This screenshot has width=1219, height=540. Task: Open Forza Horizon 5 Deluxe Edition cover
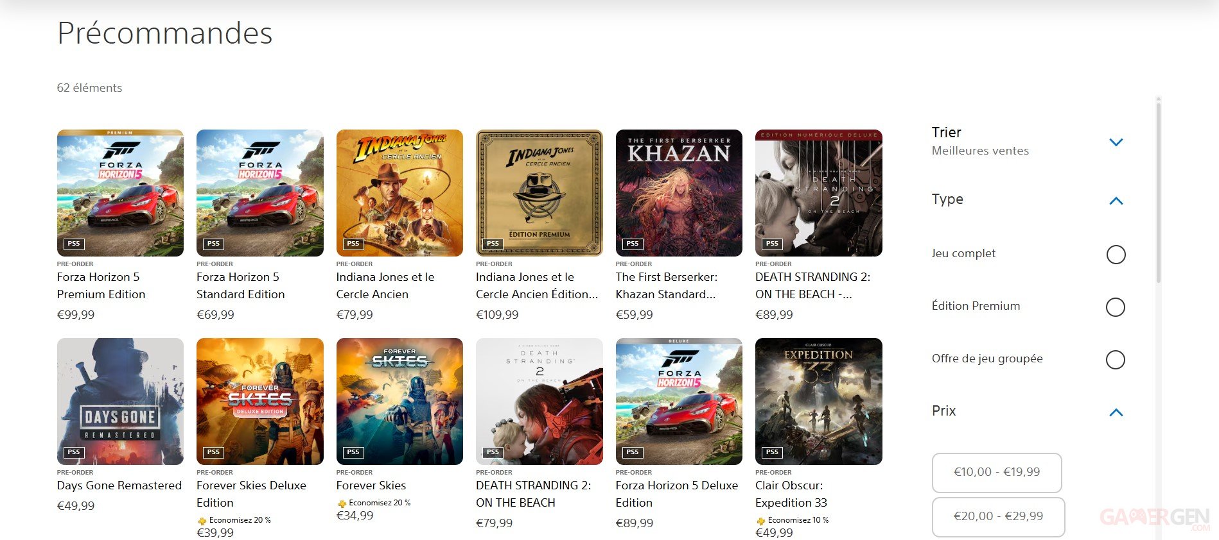(679, 401)
